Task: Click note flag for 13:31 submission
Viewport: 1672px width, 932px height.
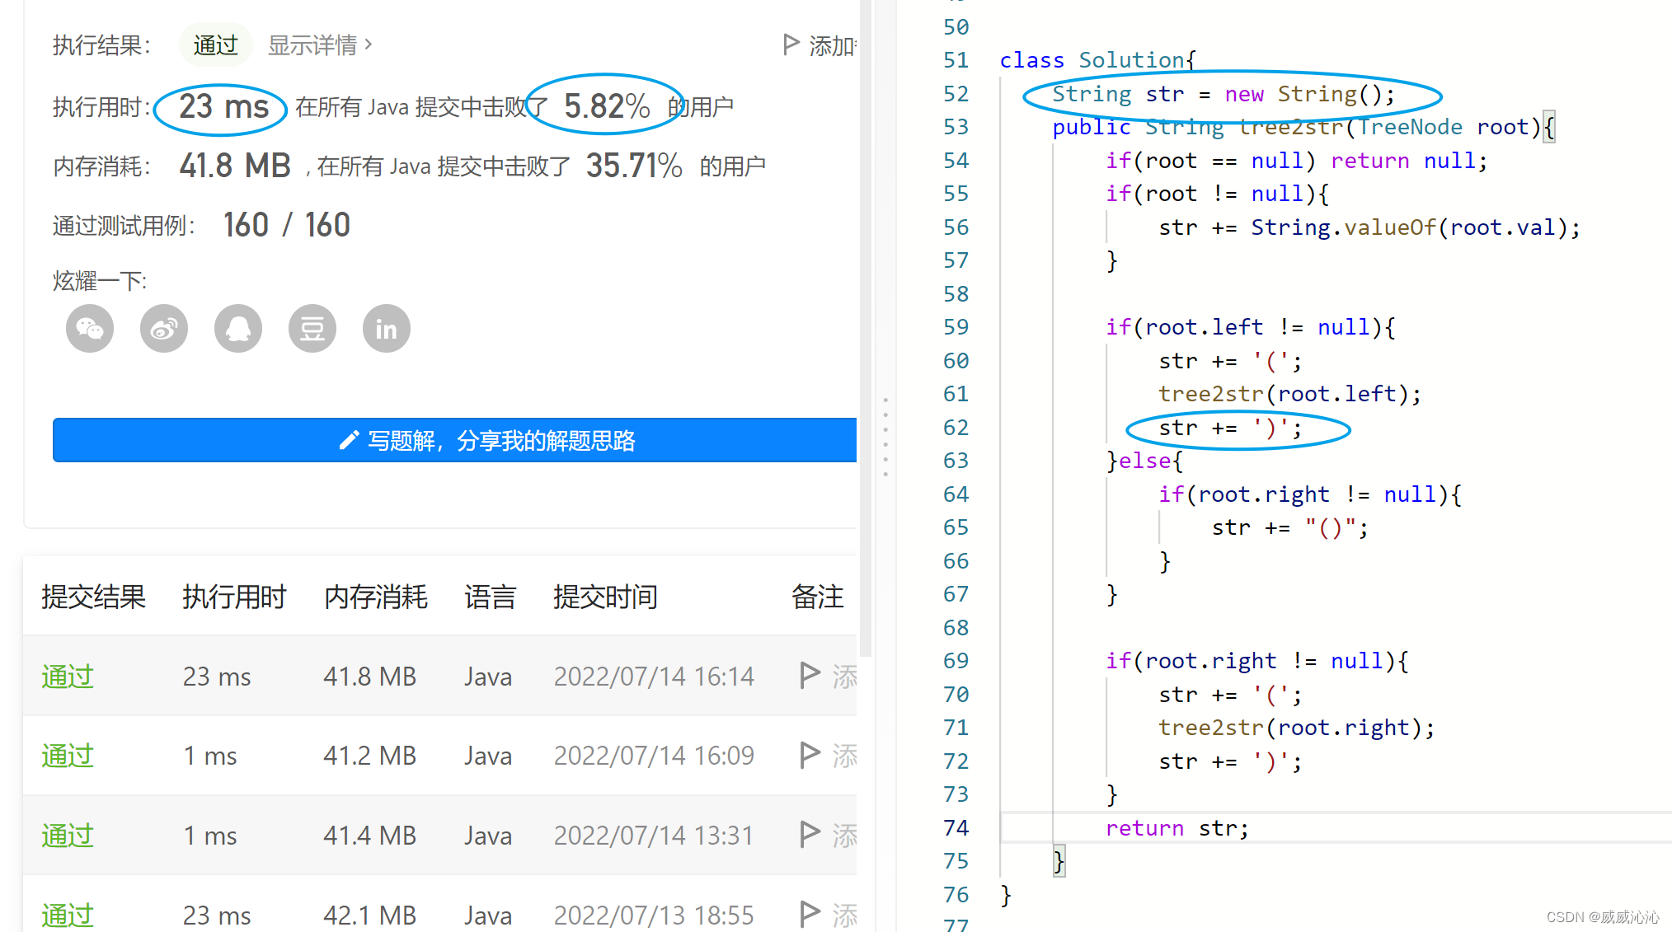Action: (x=810, y=835)
